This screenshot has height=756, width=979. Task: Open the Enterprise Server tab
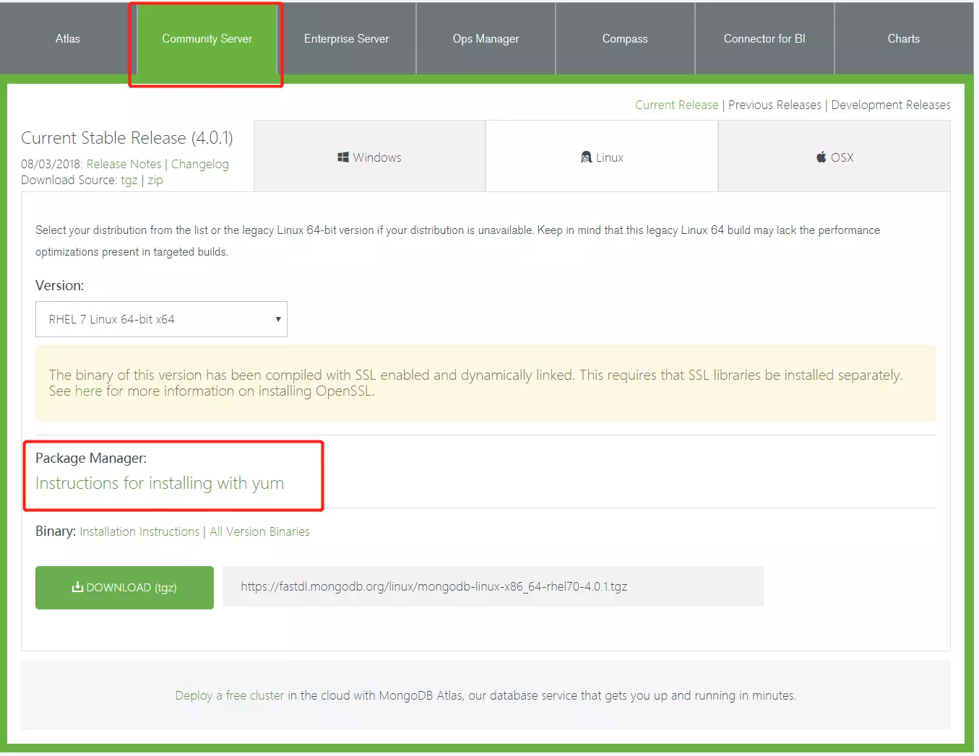tap(346, 38)
